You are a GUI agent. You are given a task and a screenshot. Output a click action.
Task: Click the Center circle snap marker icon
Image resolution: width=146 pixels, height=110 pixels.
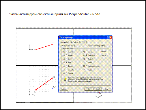click(64, 59)
